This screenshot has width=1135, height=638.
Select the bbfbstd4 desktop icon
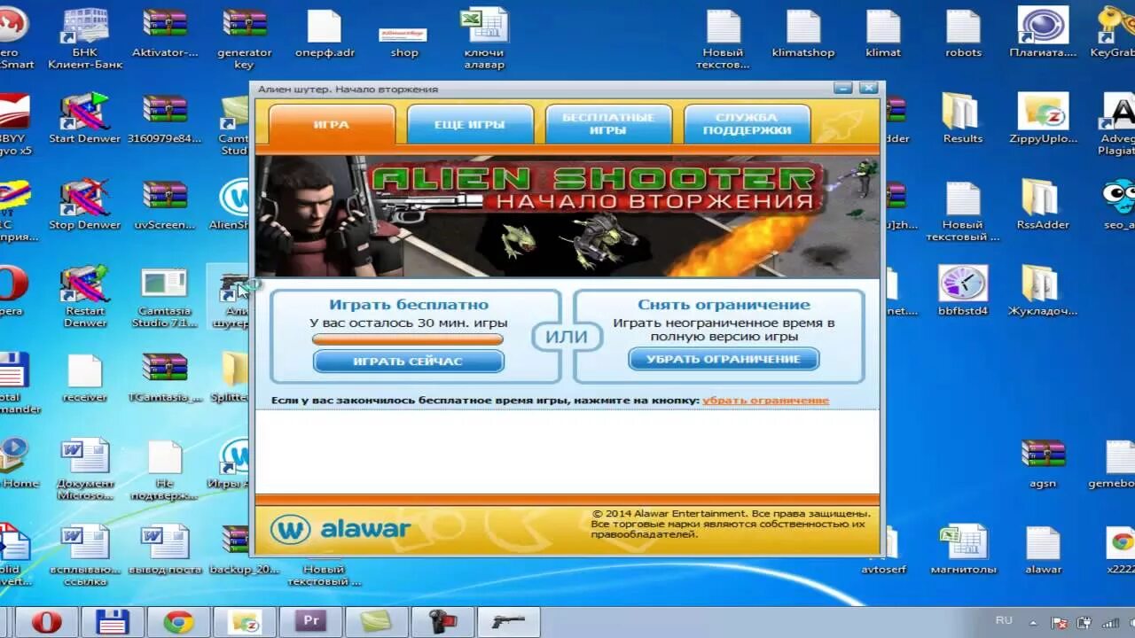pos(963,292)
